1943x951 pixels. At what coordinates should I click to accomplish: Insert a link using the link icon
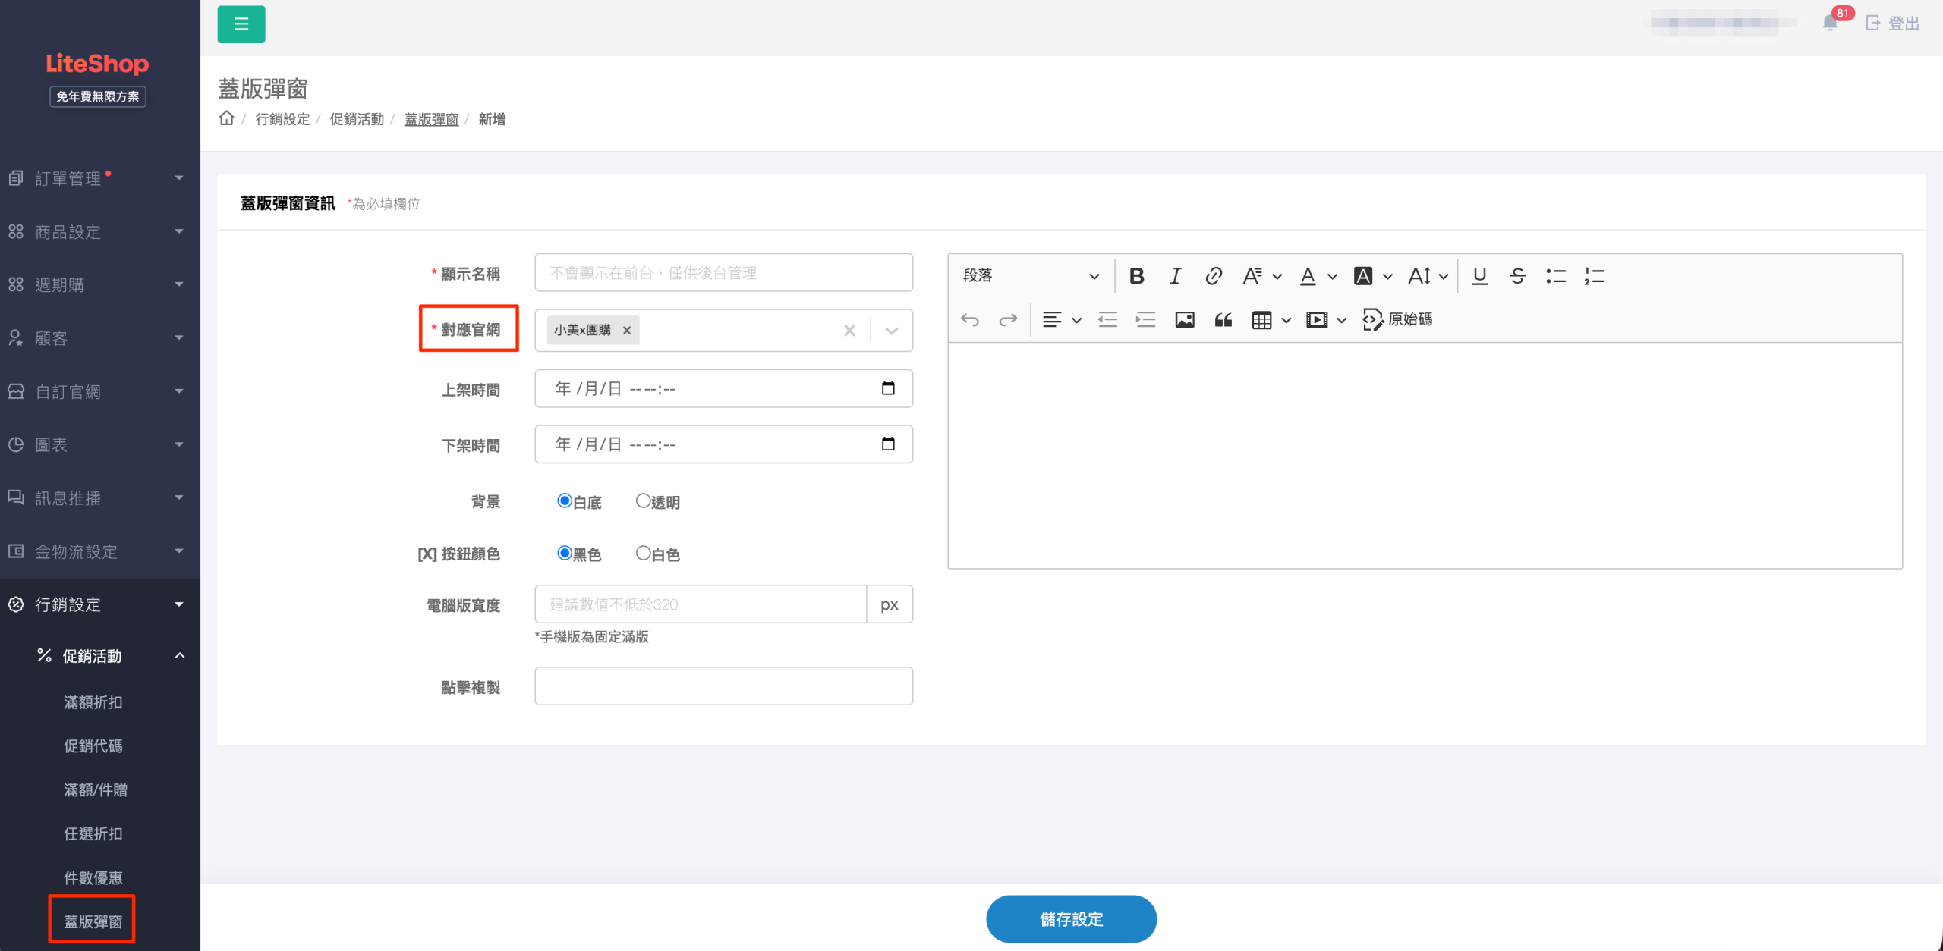tap(1213, 276)
